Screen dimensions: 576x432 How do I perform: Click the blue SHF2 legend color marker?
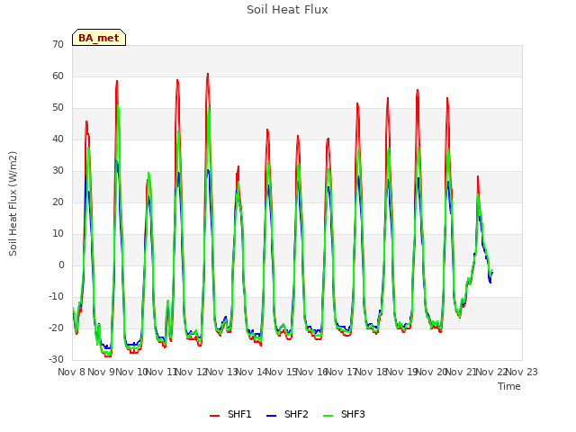coord(271,416)
